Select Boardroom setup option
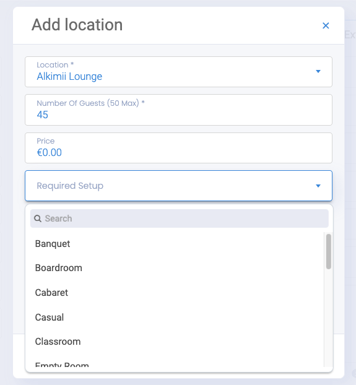 point(58,268)
